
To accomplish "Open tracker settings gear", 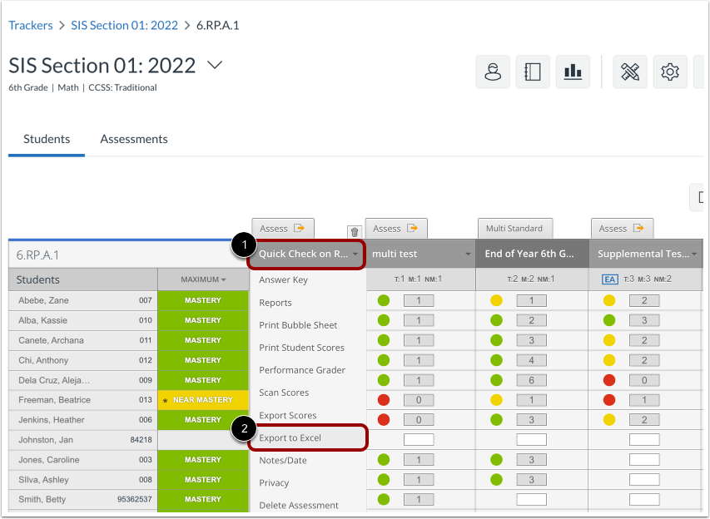I will (x=670, y=72).
